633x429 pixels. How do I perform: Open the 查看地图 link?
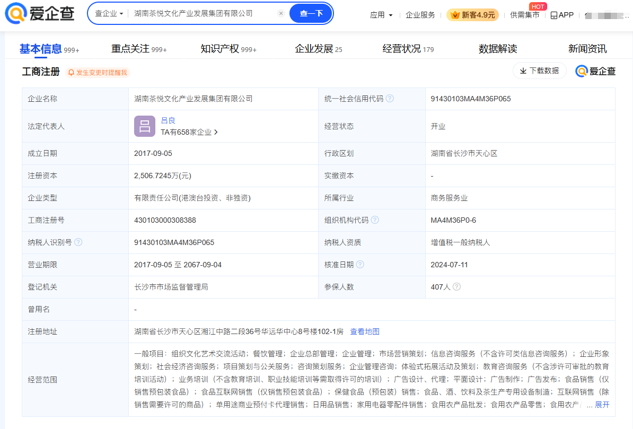[365, 331]
